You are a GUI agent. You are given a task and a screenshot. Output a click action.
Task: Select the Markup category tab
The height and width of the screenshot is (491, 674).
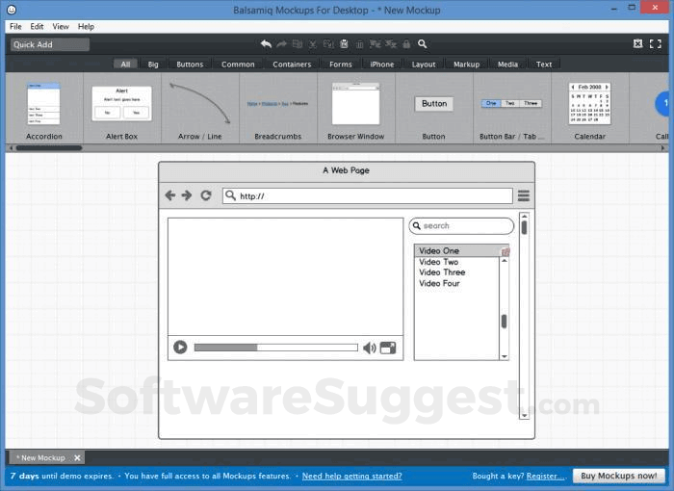[466, 65]
